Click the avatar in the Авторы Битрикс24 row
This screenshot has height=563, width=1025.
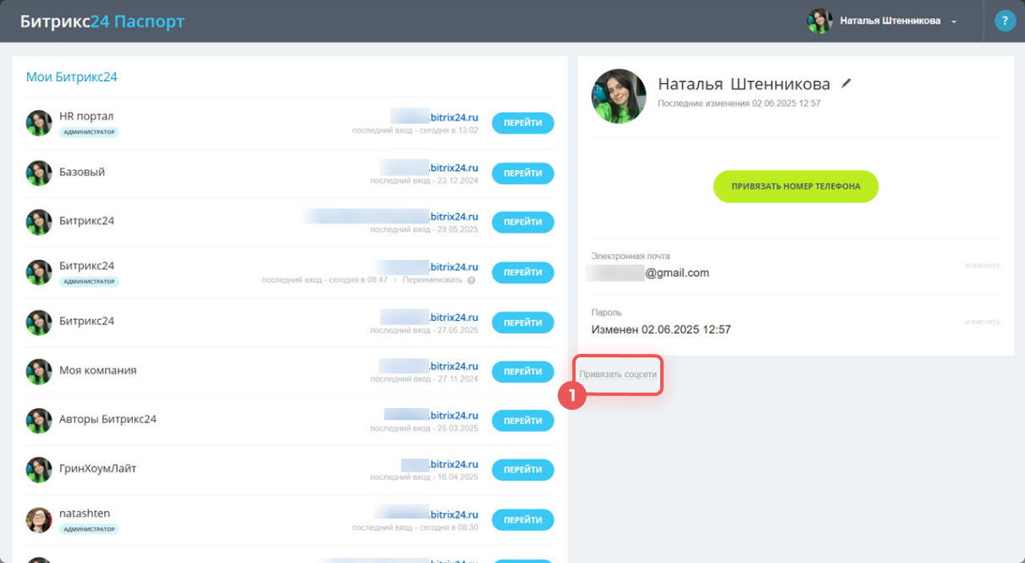[x=39, y=421]
